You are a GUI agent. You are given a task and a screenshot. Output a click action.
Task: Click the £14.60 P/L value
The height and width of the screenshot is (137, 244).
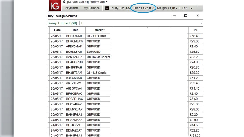coord(195,125)
